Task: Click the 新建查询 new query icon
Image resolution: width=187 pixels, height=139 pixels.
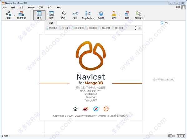Action: [x=21, y=15]
